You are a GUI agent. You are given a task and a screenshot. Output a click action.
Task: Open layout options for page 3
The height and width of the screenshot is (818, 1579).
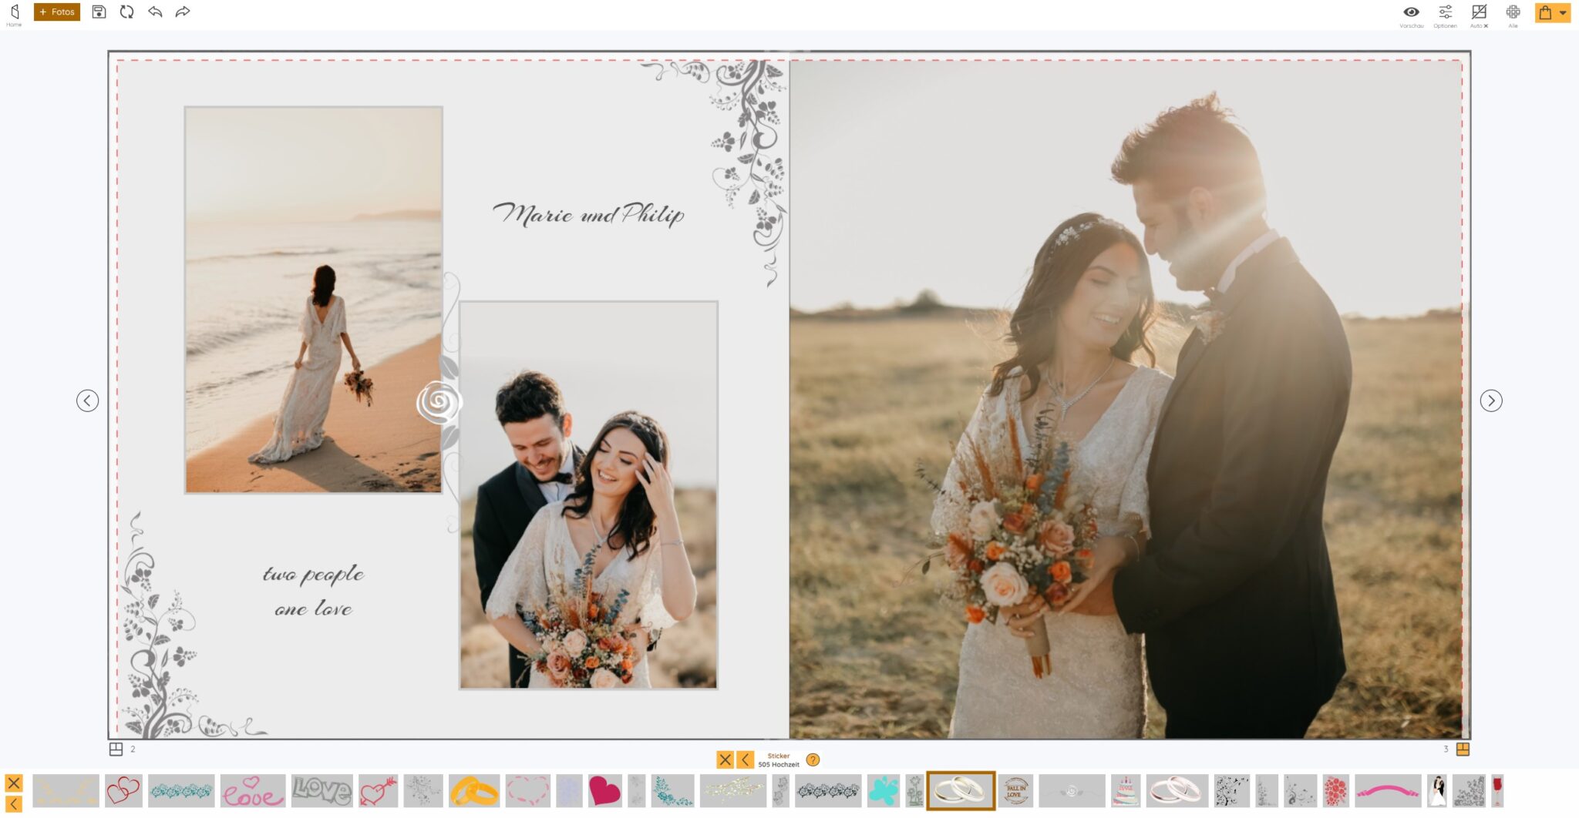point(1463,749)
